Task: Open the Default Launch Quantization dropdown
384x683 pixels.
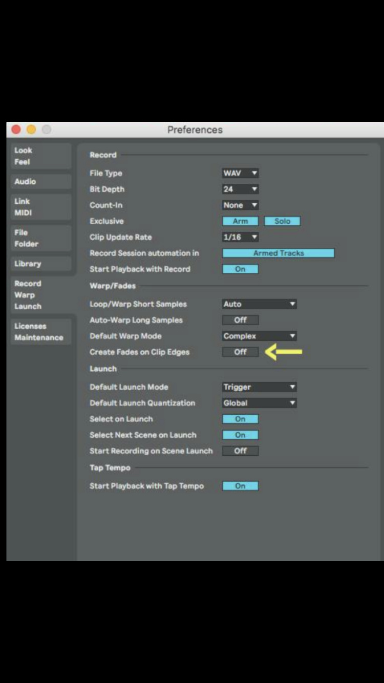Action: point(259,403)
